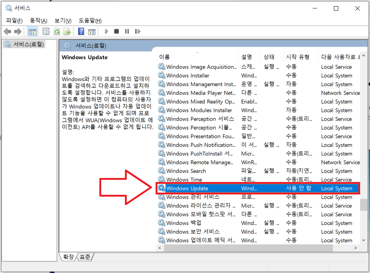Stop the service with the stop icon
The height and width of the screenshot is (273, 370).
click(117, 31)
